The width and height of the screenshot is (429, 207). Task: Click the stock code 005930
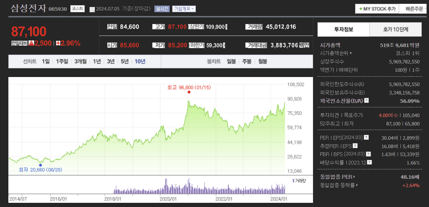[x=58, y=9]
